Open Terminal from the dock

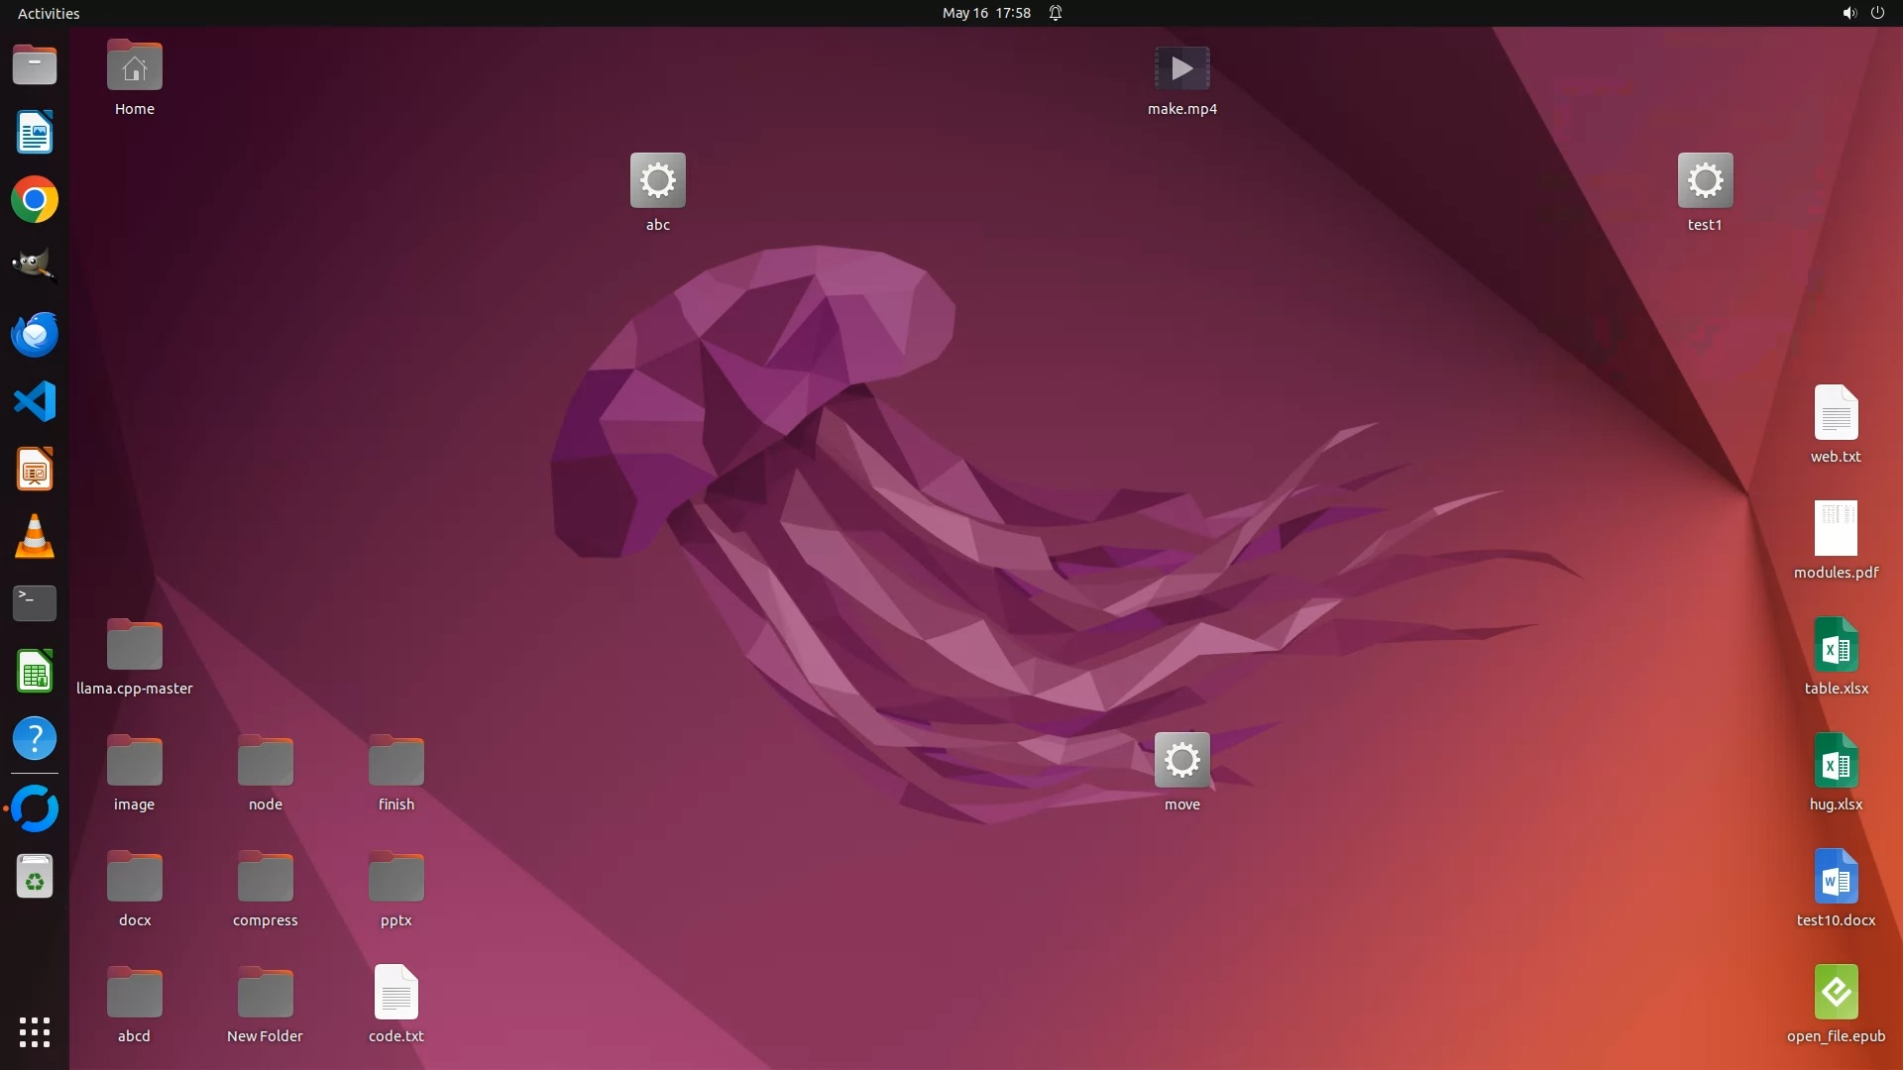[35, 603]
